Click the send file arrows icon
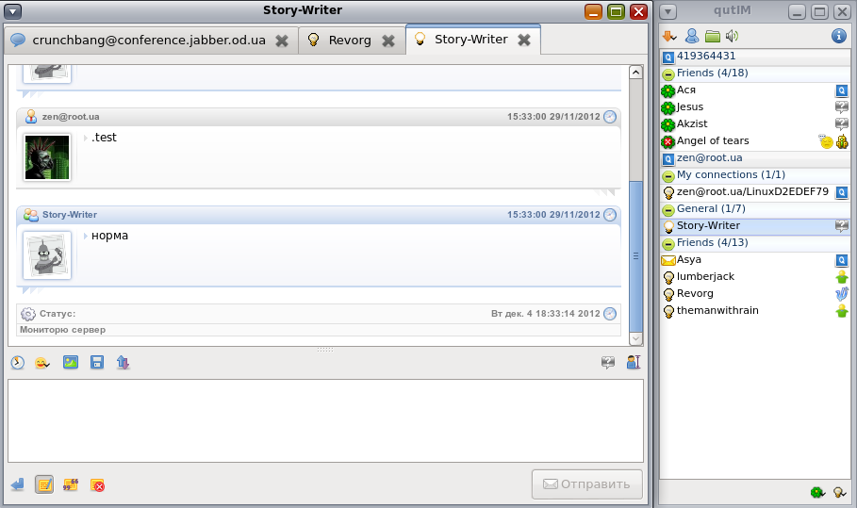 click(123, 363)
